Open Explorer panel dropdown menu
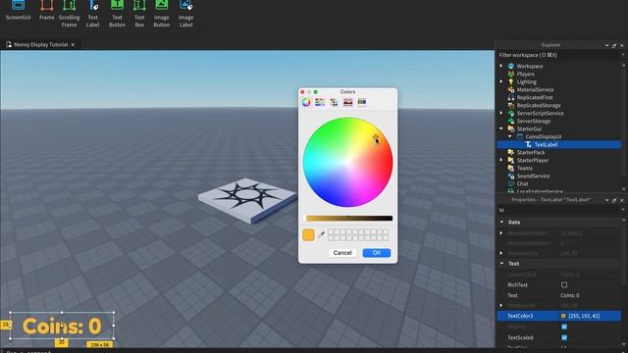This screenshot has width=628, height=353. tap(606, 45)
